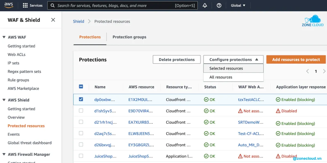Collapse the AWS Shield section
The width and height of the screenshot is (327, 163).
click(x=4, y=100)
